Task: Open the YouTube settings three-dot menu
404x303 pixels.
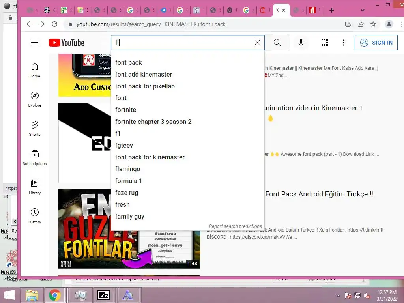Action: 344,43
